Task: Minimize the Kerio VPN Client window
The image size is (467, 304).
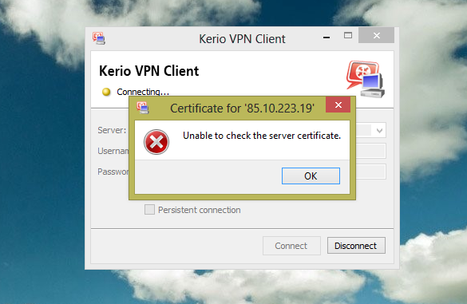Action: [327, 38]
